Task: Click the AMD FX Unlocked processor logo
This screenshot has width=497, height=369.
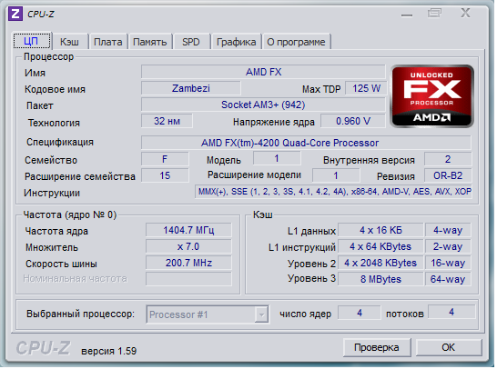Action: [x=432, y=96]
